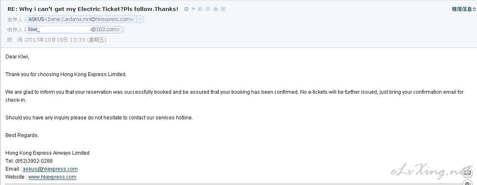Click the double chevron next to 精简信息
This screenshot has height=185, width=477.
coord(474,9)
